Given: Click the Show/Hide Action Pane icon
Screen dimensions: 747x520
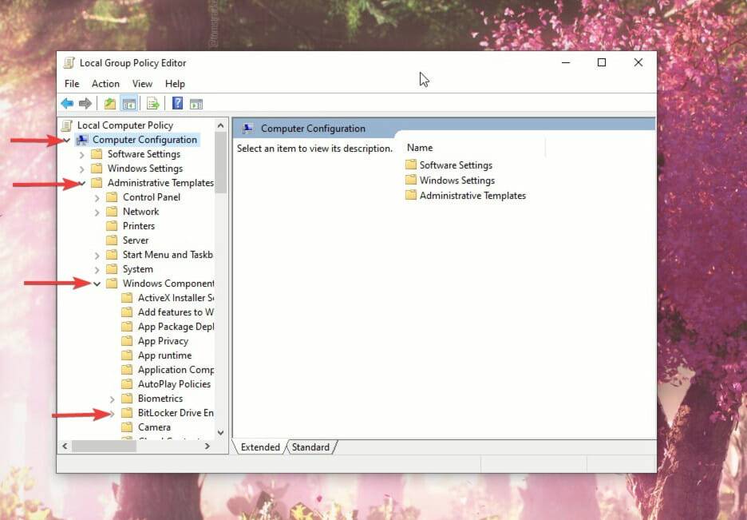Looking at the screenshot, I should click(x=196, y=102).
